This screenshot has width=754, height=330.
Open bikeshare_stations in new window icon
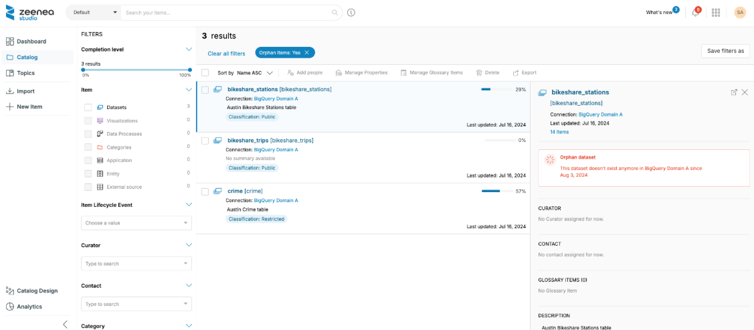pos(734,92)
